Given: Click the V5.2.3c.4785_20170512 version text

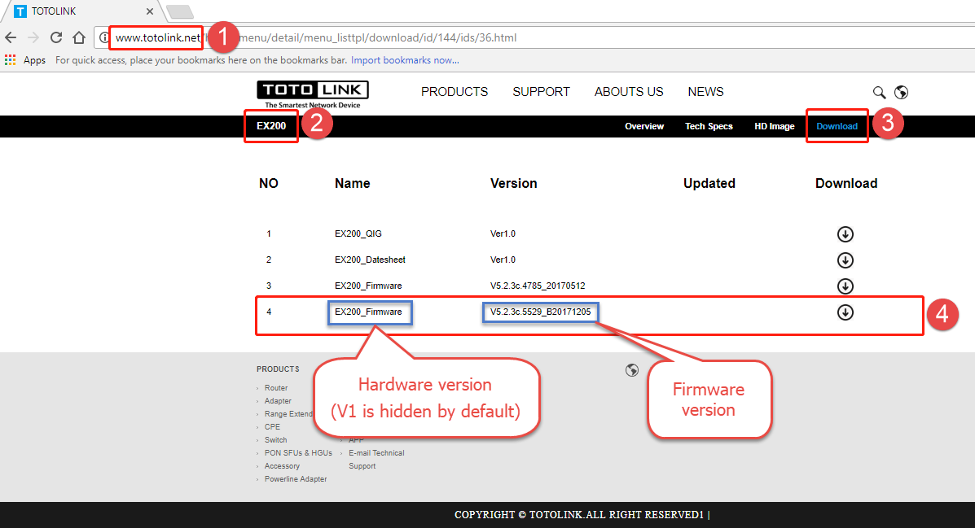Looking at the screenshot, I should tap(538, 286).
